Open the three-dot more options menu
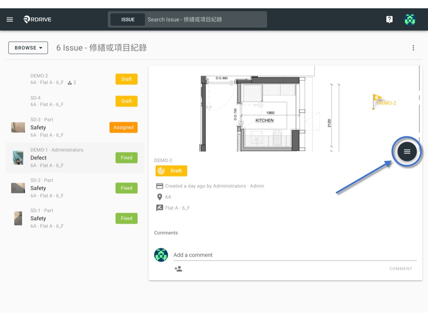Screen dimensions: 428x321 click(x=413, y=48)
